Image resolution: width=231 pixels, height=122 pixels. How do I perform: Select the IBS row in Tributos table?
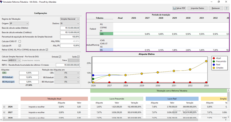tap(106, 50)
